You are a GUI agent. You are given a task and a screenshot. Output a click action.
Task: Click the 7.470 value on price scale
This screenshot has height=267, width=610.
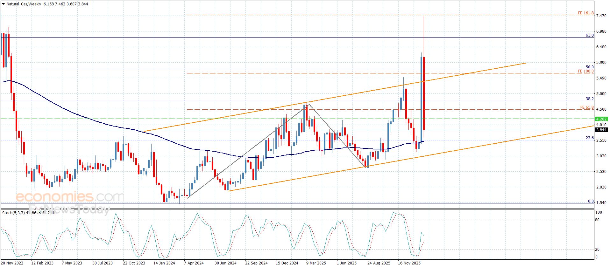tap(601, 16)
